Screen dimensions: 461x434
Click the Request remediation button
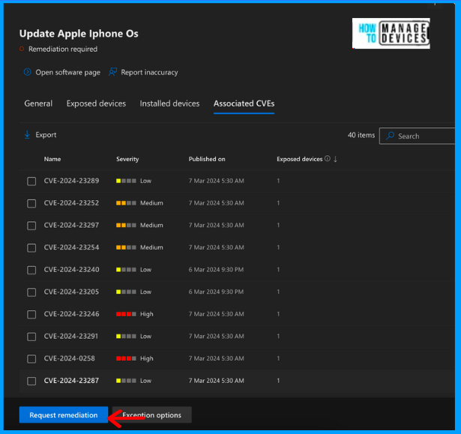point(64,415)
